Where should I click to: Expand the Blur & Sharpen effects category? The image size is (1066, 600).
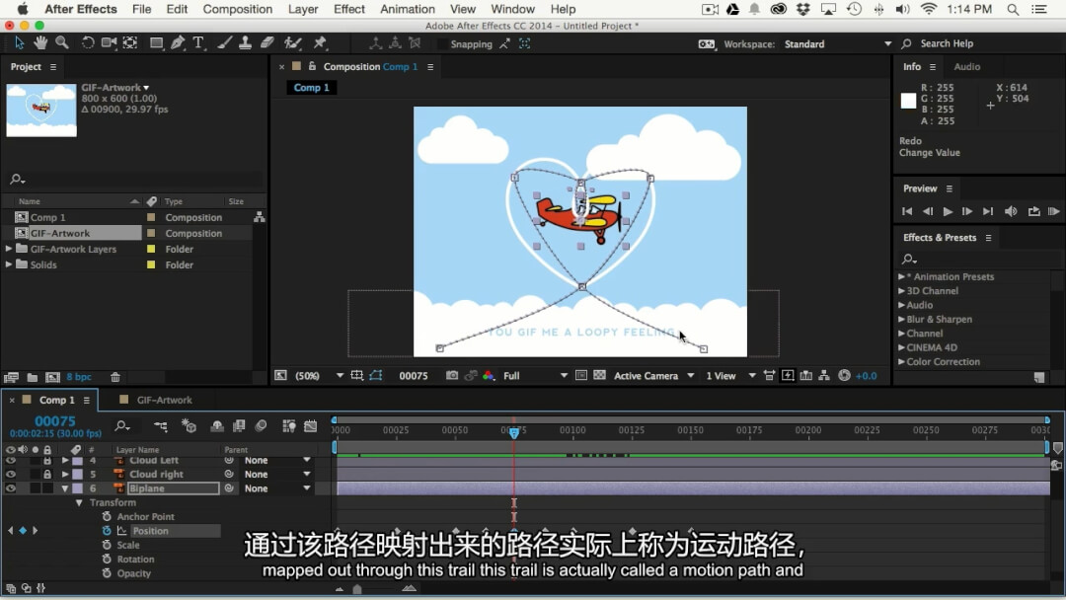click(901, 320)
